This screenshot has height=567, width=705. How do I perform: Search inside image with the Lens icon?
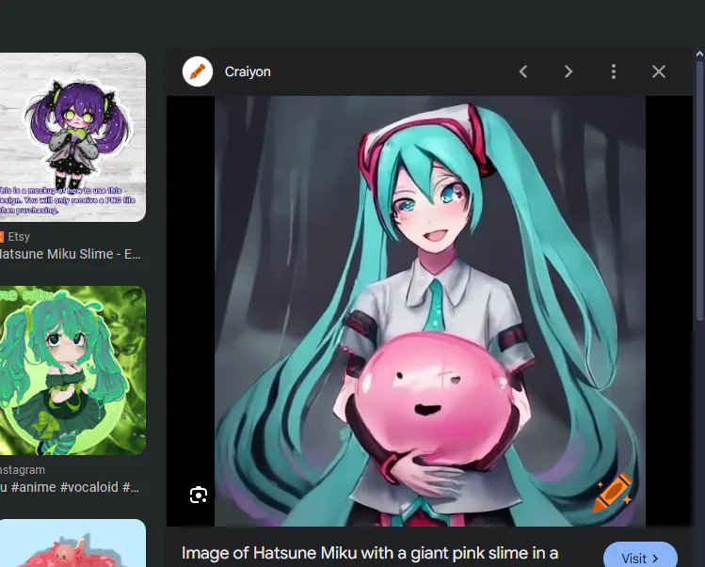coord(199,496)
